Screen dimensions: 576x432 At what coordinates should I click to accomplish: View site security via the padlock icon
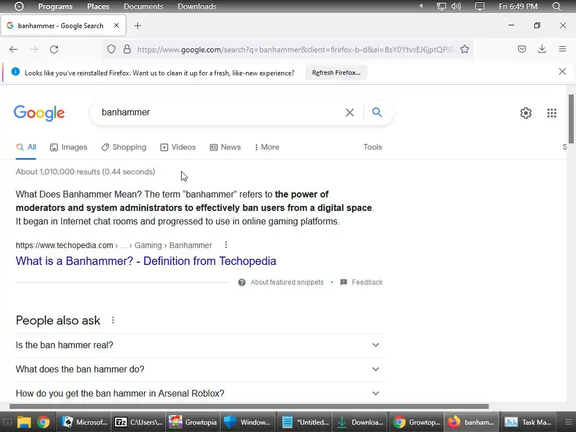click(x=127, y=49)
